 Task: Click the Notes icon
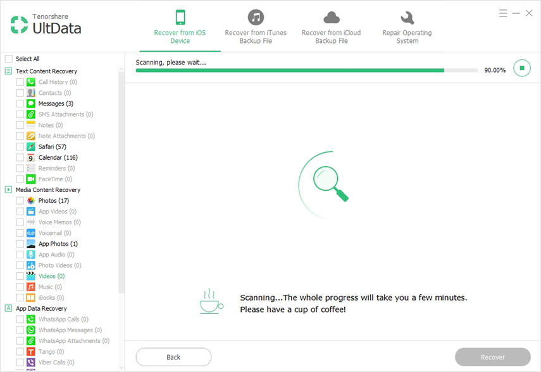(31, 125)
